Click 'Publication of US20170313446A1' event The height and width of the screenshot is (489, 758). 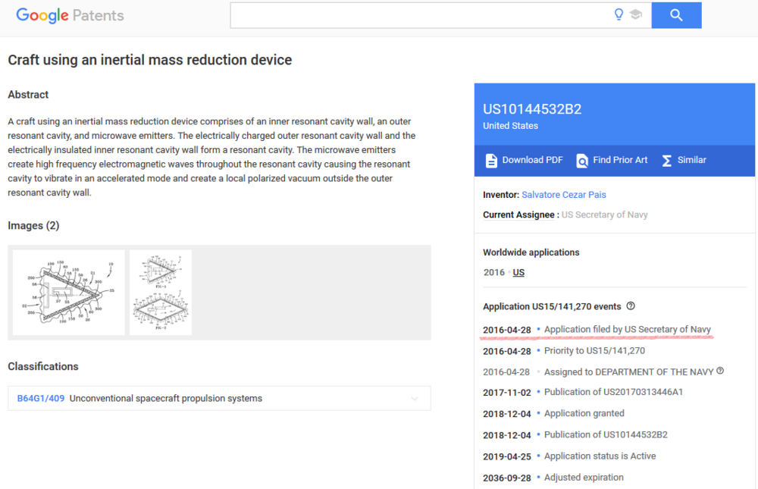click(613, 392)
